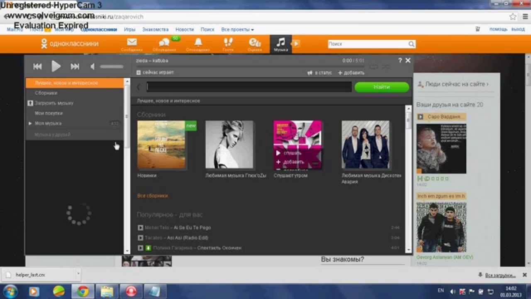The height and width of the screenshot is (299, 531).
Task: Play the music icon above first friend's photo
Action: (420, 117)
